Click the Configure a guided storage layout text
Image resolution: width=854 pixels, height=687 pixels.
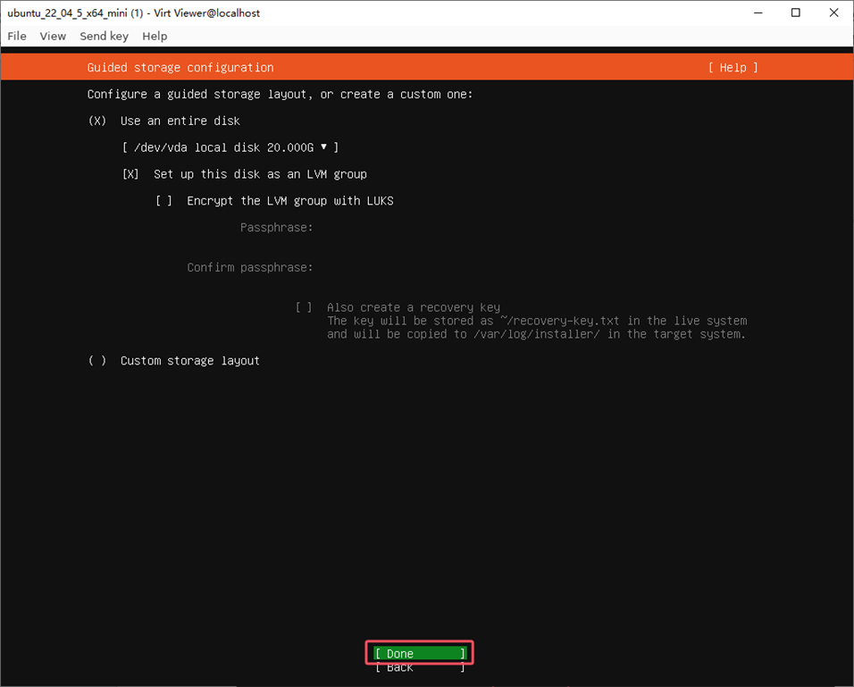click(x=280, y=95)
